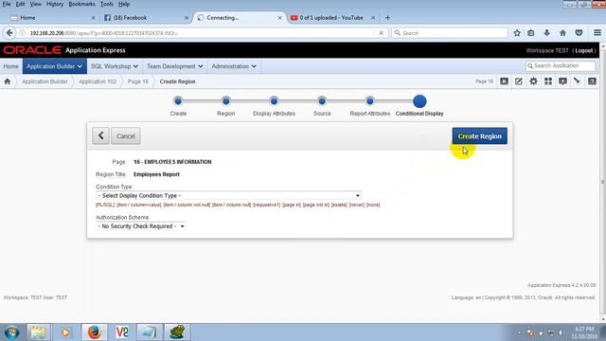
Task: Bookmark this page with the star
Action: click(517, 33)
